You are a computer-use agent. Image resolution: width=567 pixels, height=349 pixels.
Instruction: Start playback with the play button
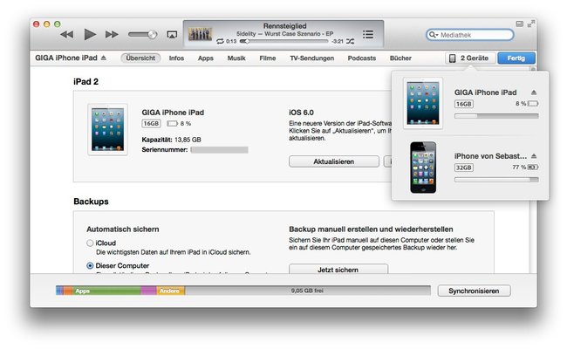(90, 34)
